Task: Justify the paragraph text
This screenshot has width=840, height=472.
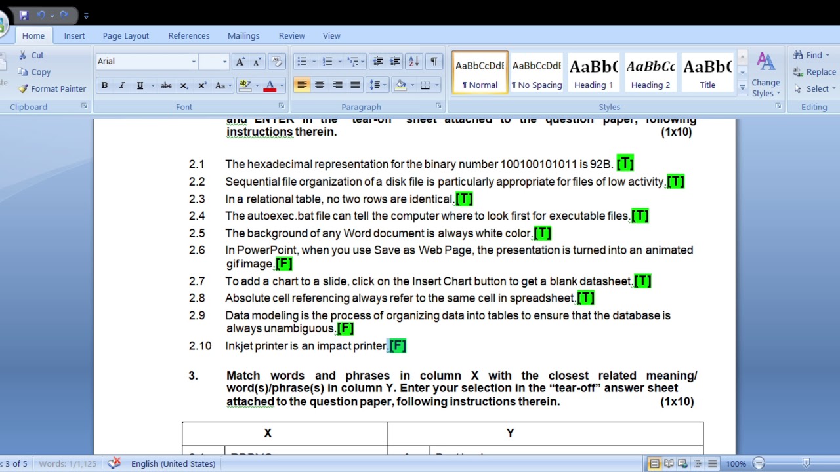Action: pos(355,85)
